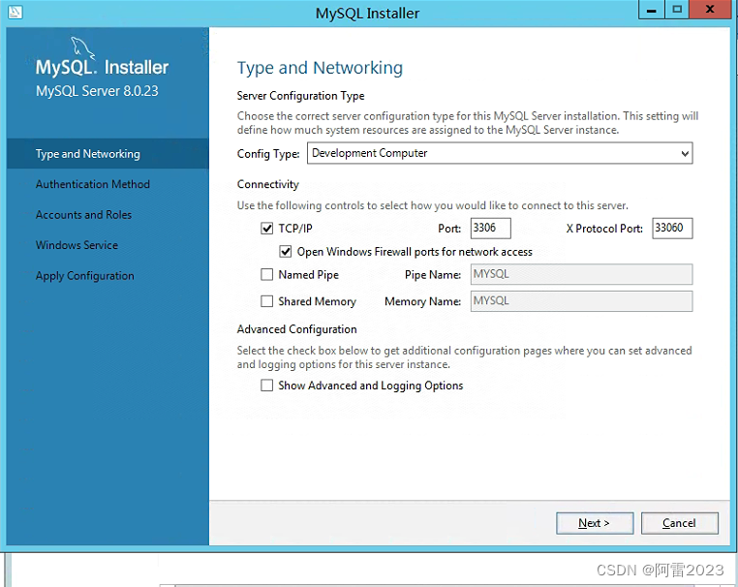The width and height of the screenshot is (738, 587).
Task: Click the Memory Name label
Action: tap(422, 302)
